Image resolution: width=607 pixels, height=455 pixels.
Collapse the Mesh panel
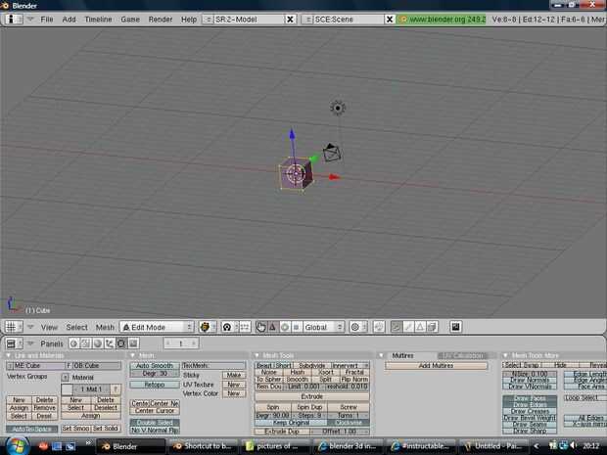coord(133,355)
